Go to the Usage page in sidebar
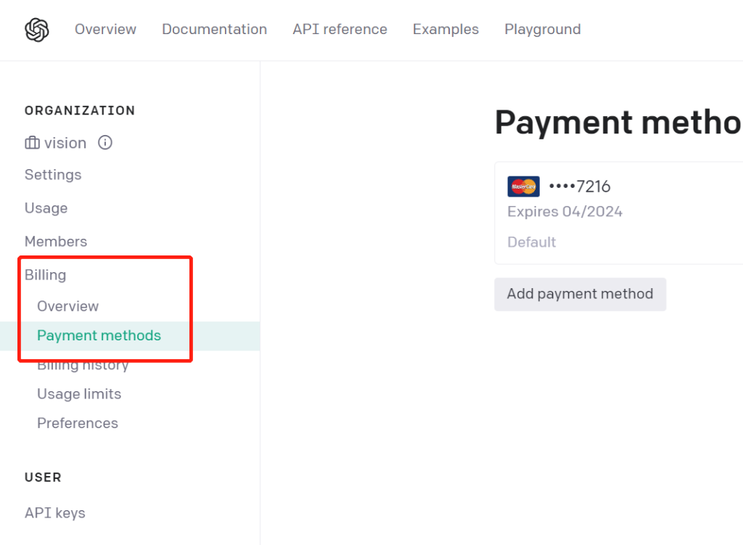This screenshot has height=545, width=743. point(46,208)
